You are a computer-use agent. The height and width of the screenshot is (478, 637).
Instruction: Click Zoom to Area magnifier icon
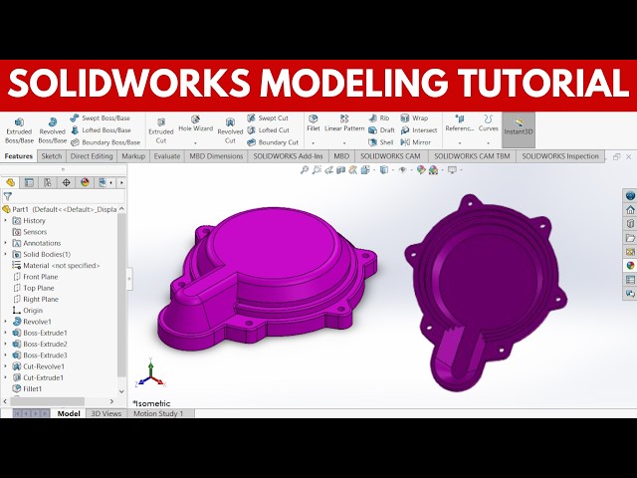click(317, 170)
